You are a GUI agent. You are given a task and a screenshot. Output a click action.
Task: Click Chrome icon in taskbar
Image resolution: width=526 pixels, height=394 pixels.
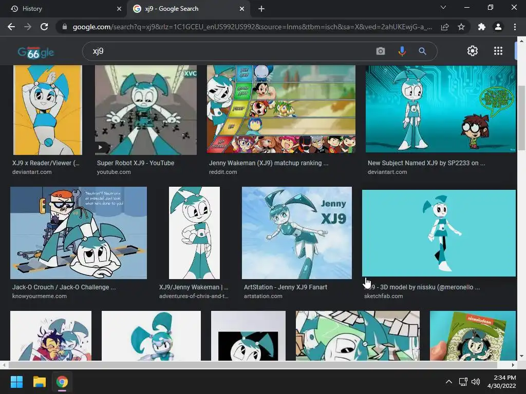tap(62, 382)
